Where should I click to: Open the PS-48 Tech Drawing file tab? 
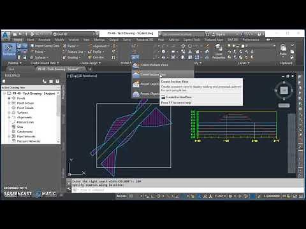[61, 69]
